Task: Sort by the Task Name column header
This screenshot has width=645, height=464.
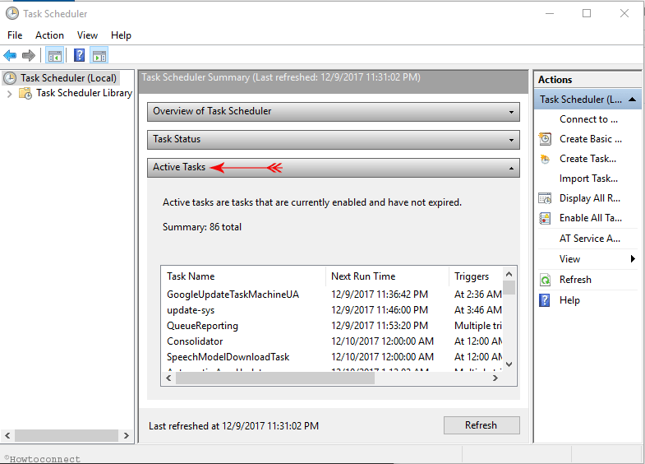Action: point(243,276)
